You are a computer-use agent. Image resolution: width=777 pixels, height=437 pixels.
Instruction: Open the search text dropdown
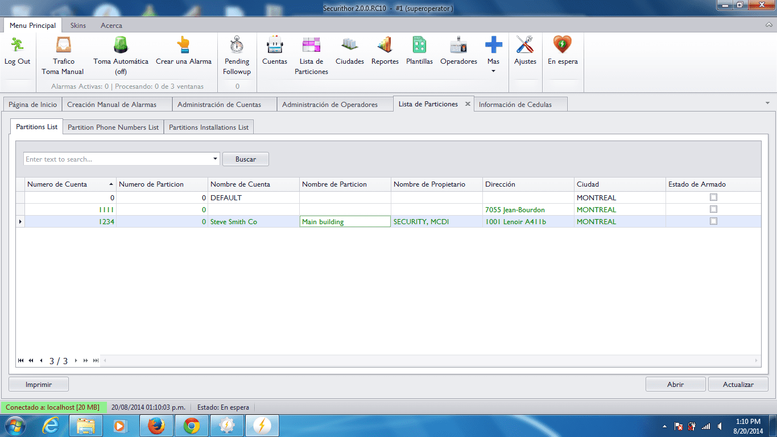pos(215,159)
